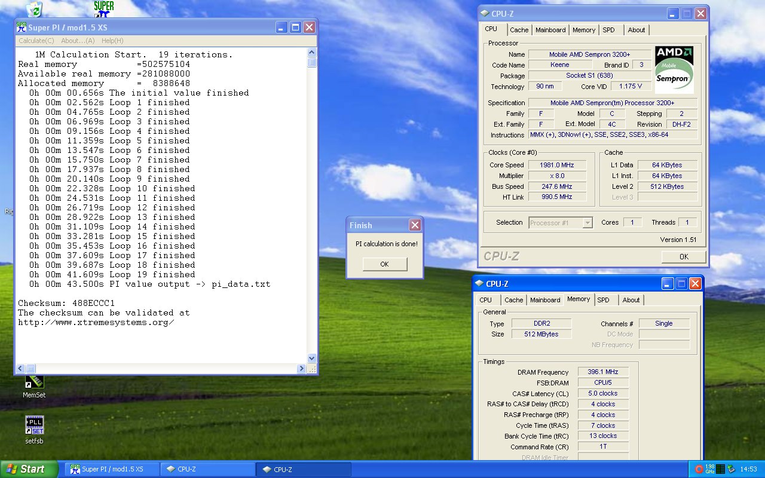Switch to Cache tab in processor CPU-Z window
Screen dimensions: 765x478
519,30
